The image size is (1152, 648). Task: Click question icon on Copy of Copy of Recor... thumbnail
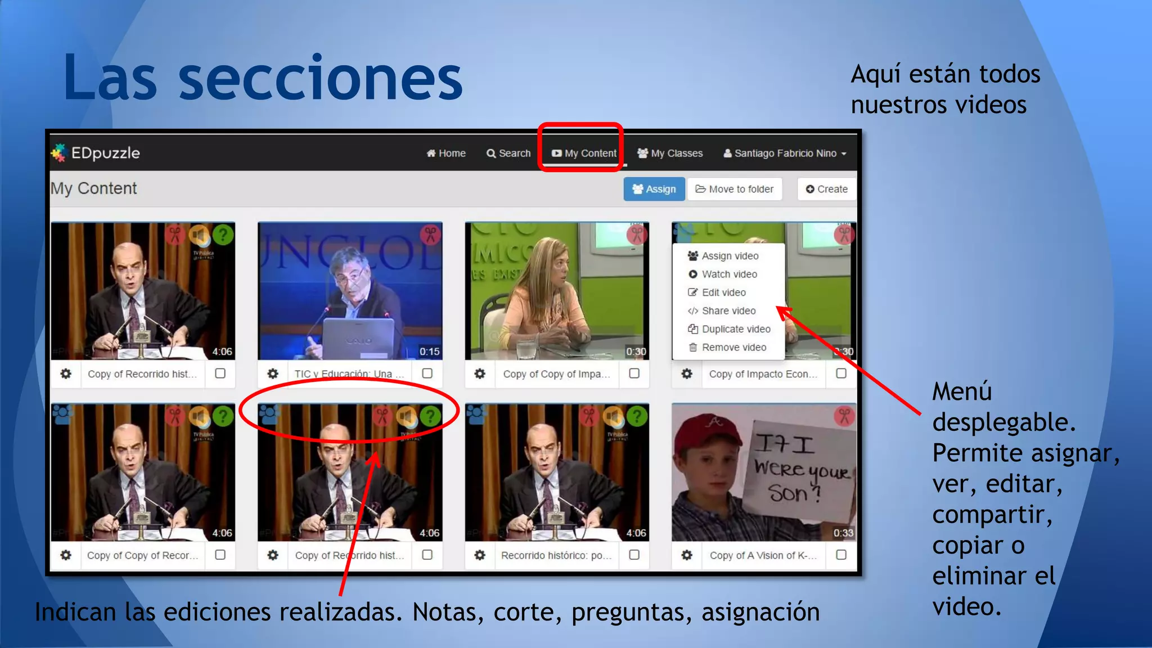tap(223, 416)
